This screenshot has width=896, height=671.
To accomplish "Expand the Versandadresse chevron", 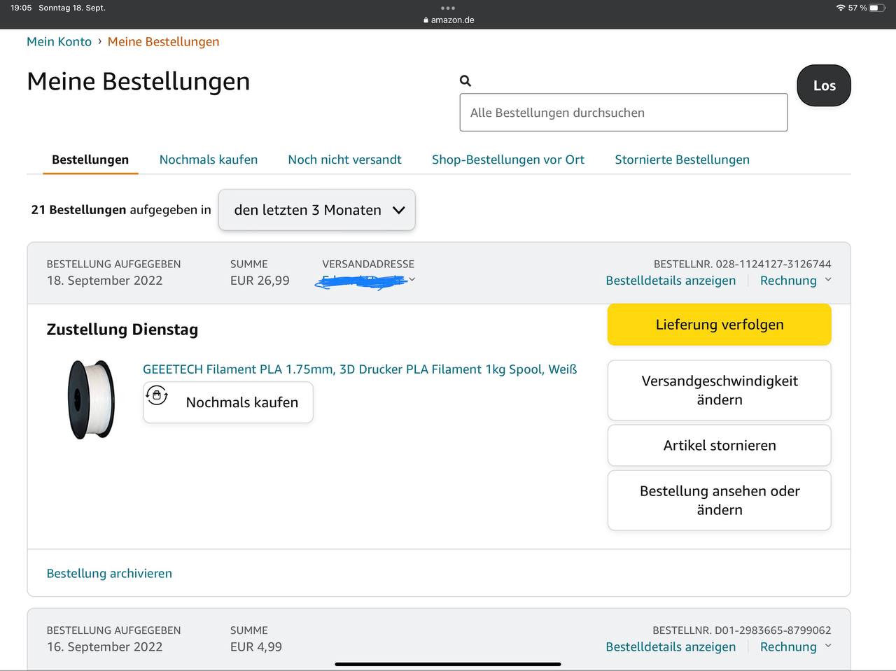I will click(x=412, y=280).
